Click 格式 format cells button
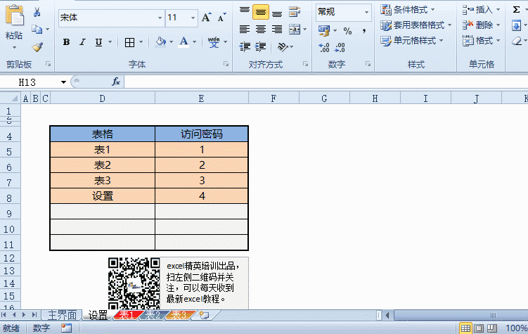 pyautogui.click(x=481, y=41)
